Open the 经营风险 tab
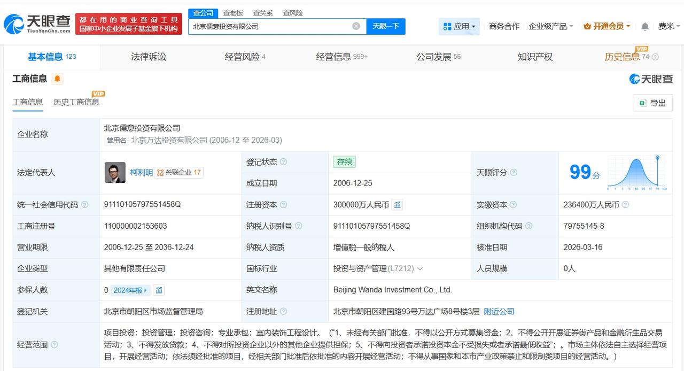This screenshot has width=684, height=371. 245,57
